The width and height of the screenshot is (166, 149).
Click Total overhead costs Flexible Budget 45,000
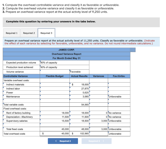(x=55, y=134)
